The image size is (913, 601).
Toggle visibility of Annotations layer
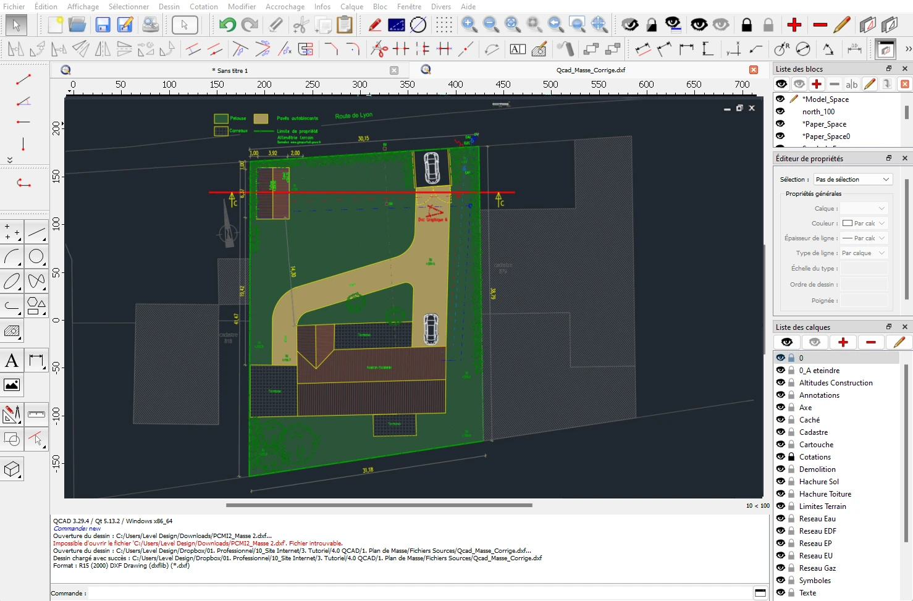(781, 395)
